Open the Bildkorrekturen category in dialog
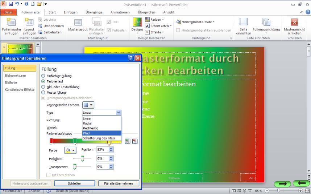The width and height of the screenshot is (311, 194). (x=16, y=76)
